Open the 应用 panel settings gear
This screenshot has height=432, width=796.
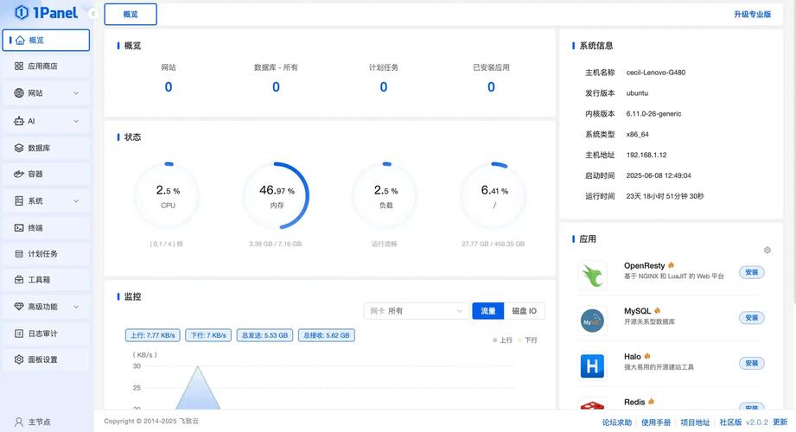[x=767, y=251]
